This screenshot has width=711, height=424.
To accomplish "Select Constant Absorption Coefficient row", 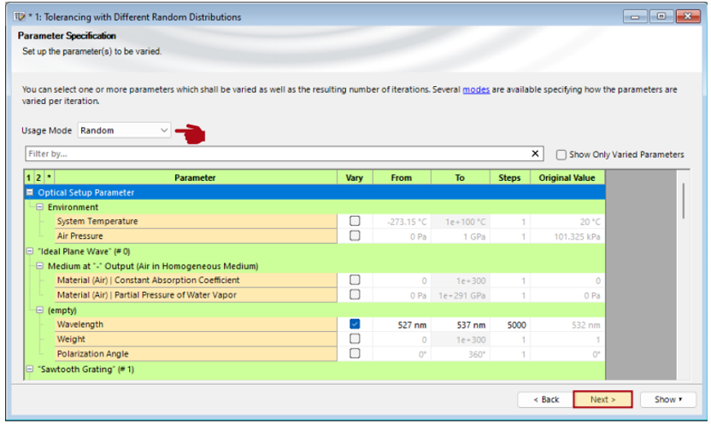I will tap(196, 280).
